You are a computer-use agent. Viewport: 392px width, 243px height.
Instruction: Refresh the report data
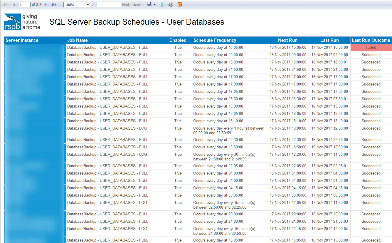tap(162, 4)
